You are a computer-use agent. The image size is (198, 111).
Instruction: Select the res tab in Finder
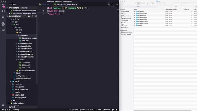pos(176,7)
